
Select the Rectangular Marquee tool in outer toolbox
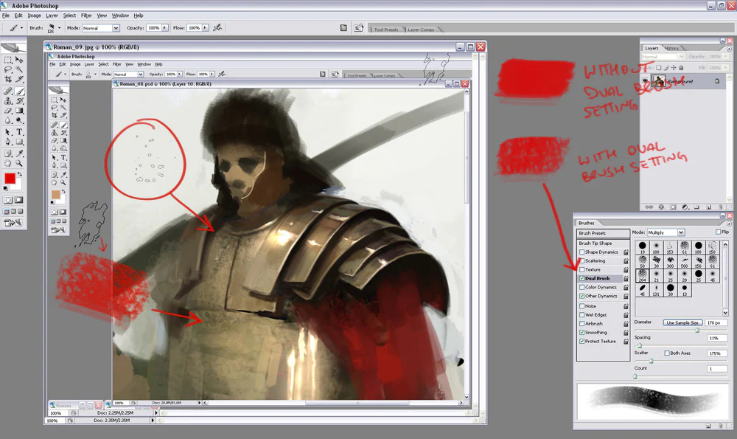[8, 60]
